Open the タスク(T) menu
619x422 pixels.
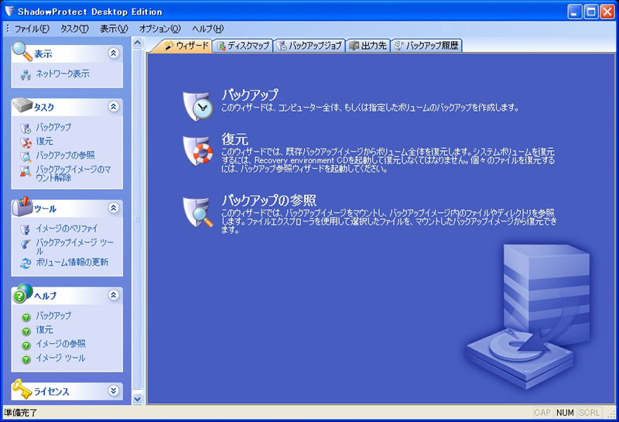pyautogui.click(x=74, y=29)
